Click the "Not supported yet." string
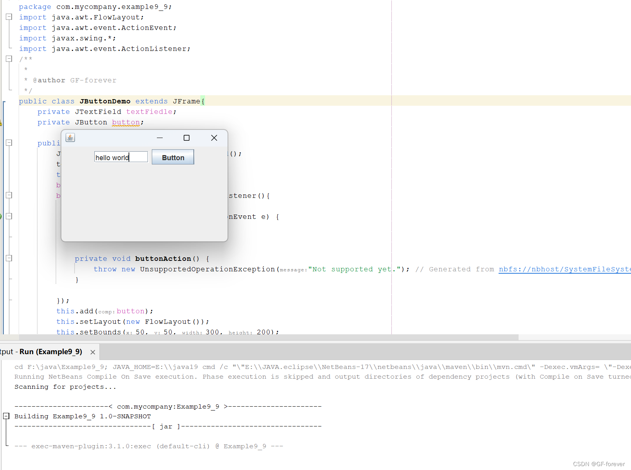Image resolution: width=631 pixels, height=470 pixels. tap(354, 269)
